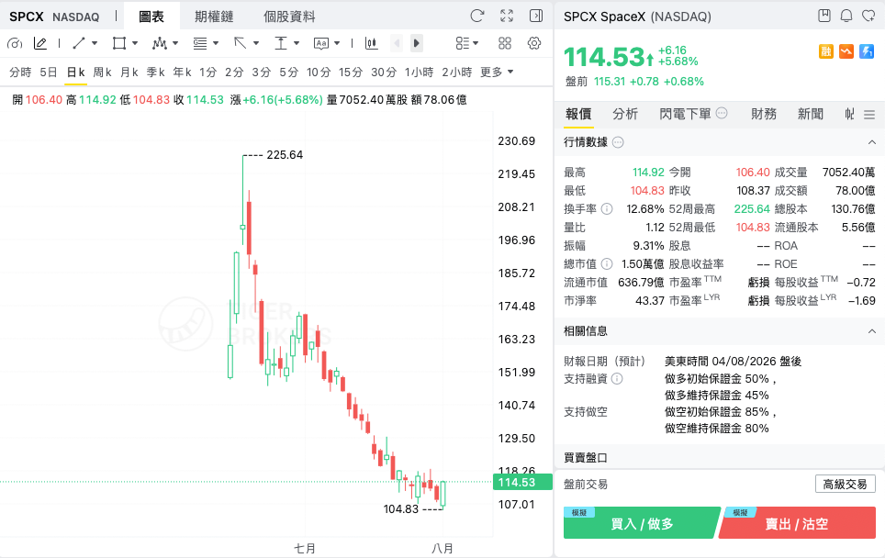Click the blue lightning trade badge

(867, 52)
